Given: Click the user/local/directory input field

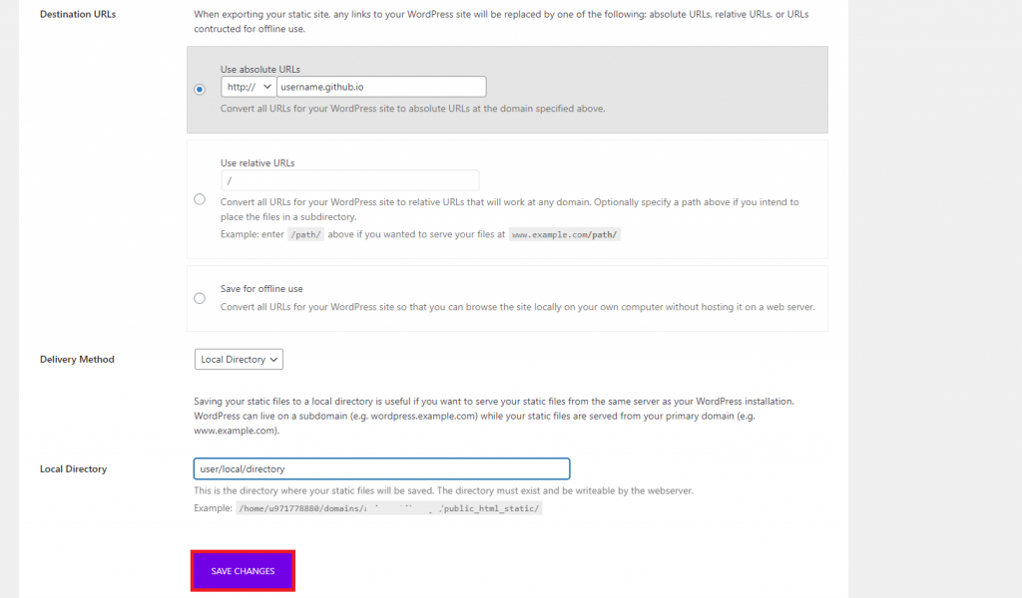Looking at the screenshot, I should pyautogui.click(x=381, y=468).
